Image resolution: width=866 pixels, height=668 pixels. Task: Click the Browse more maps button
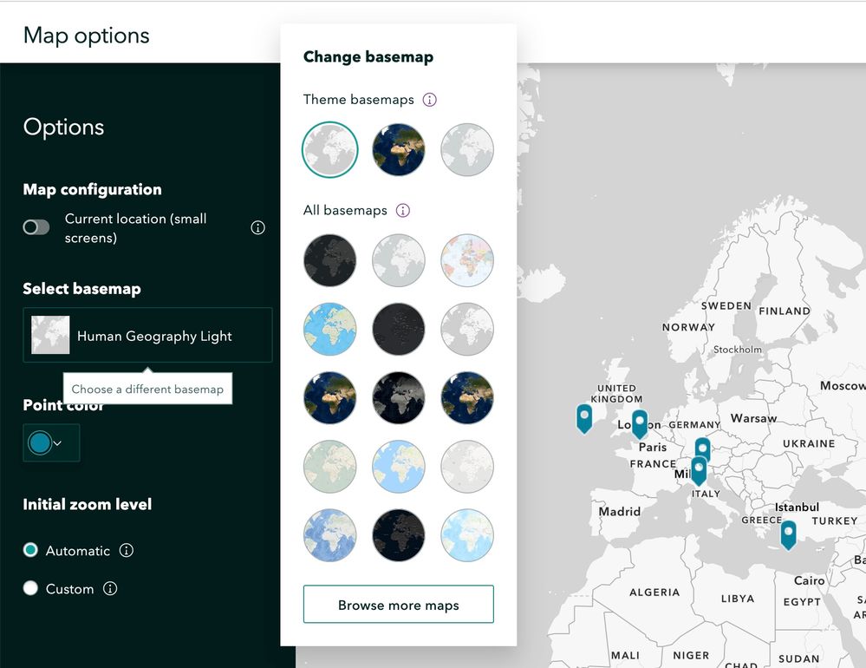click(398, 605)
